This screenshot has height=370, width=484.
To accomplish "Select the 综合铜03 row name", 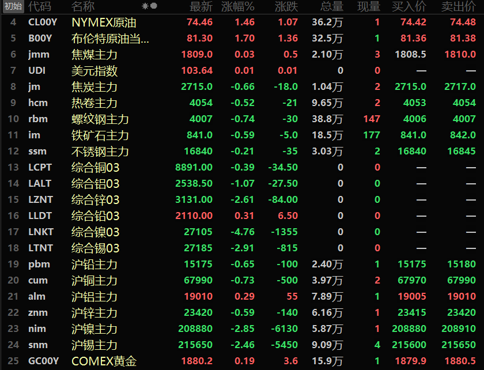I will tap(96, 167).
